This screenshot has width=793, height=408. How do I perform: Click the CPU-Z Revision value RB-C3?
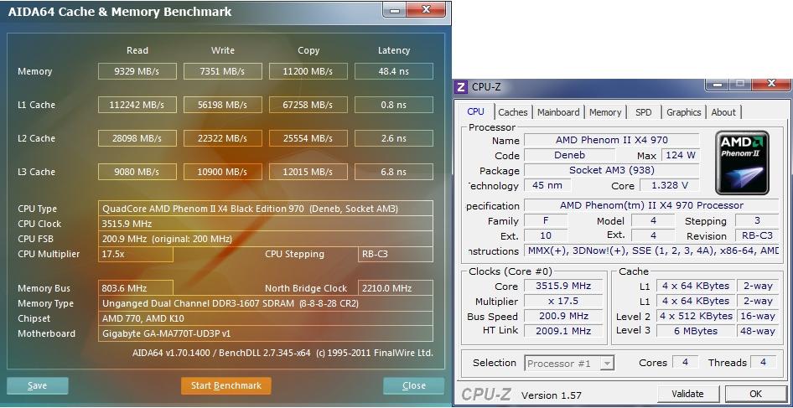click(757, 235)
